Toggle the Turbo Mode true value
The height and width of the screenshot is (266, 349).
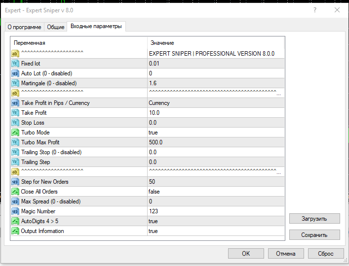tap(215, 133)
